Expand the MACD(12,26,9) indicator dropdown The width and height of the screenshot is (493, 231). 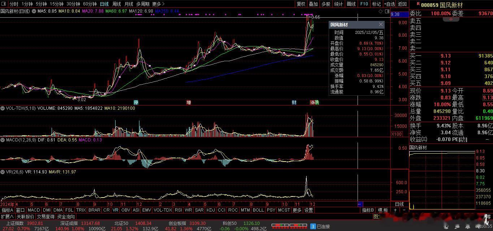tap(2, 140)
